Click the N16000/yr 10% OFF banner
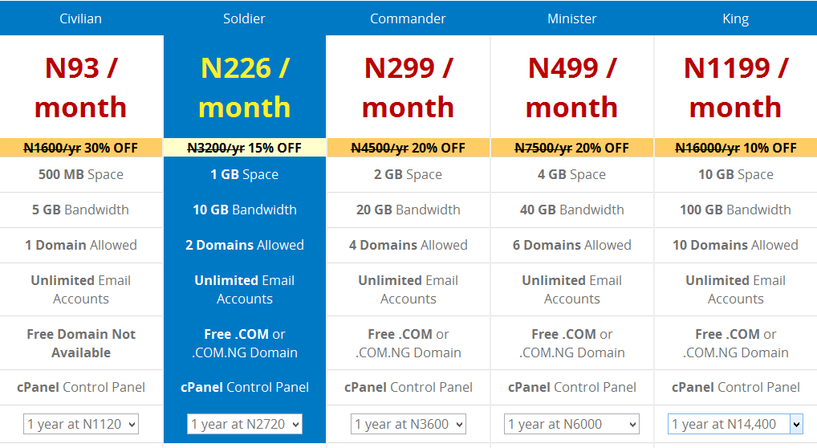 point(735,148)
